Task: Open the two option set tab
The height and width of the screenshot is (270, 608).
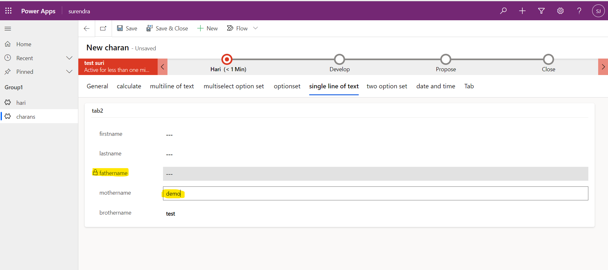Action: click(387, 86)
